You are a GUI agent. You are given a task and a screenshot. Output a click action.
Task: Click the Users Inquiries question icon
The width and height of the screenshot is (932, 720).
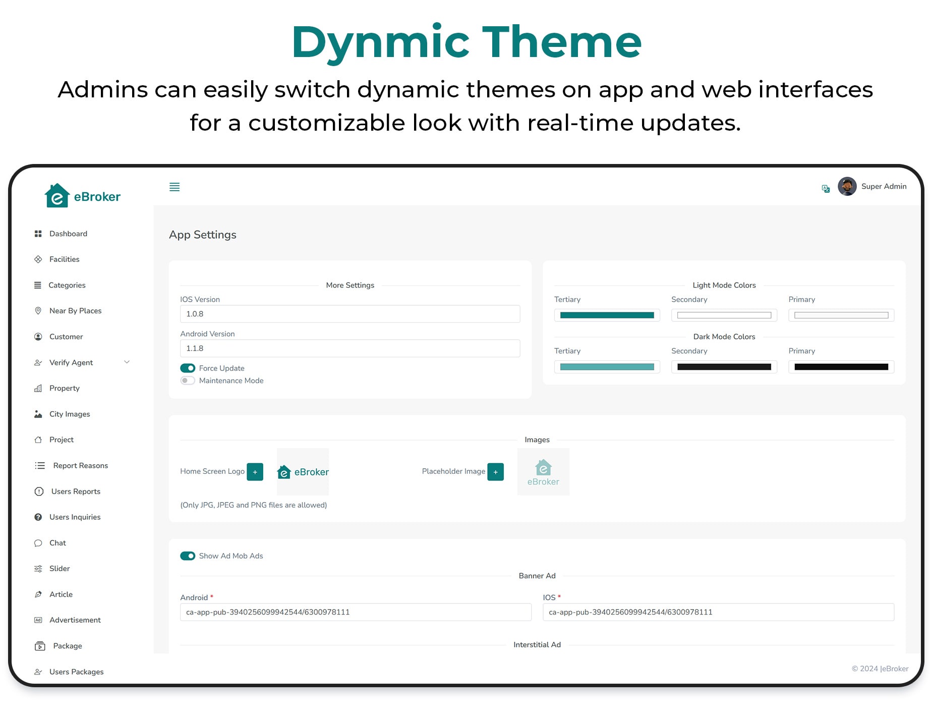tap(38, 517)
